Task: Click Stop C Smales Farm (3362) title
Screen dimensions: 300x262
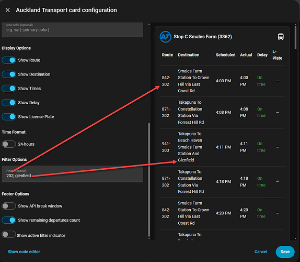Action: pos(203,37)
